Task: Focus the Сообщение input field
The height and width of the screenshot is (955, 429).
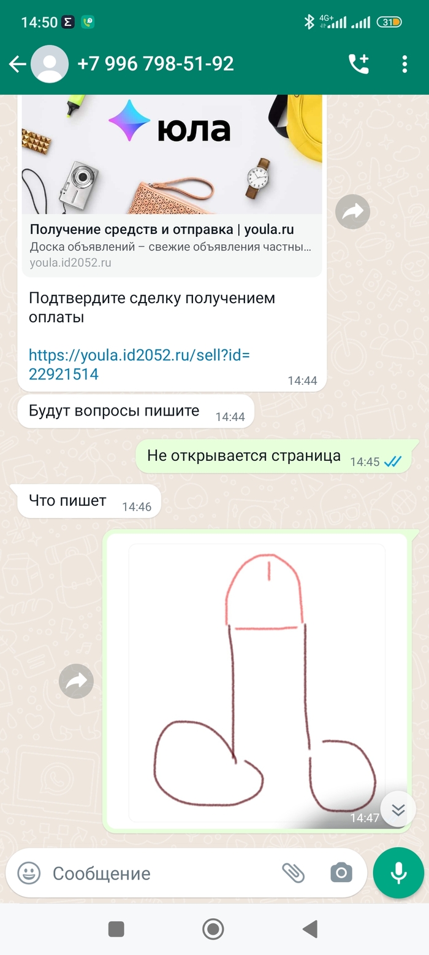Action: (162, 873)
